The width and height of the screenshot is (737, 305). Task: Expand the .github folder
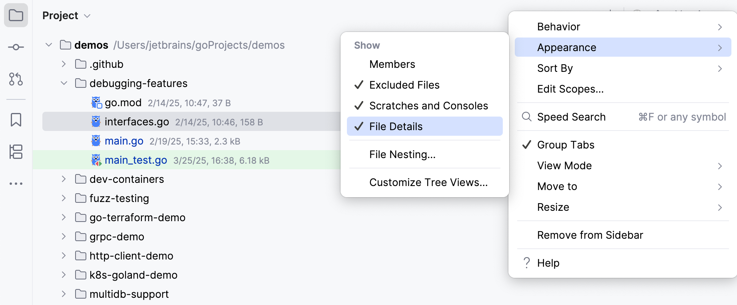tap(64, 64)
